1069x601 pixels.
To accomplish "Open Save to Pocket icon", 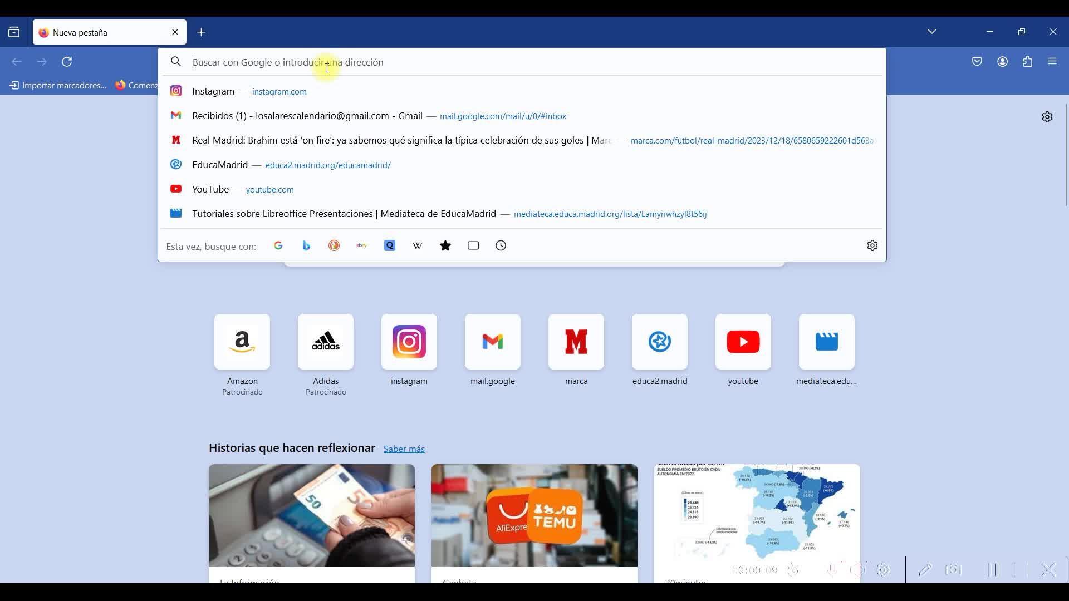I will (x=977, y=62).
